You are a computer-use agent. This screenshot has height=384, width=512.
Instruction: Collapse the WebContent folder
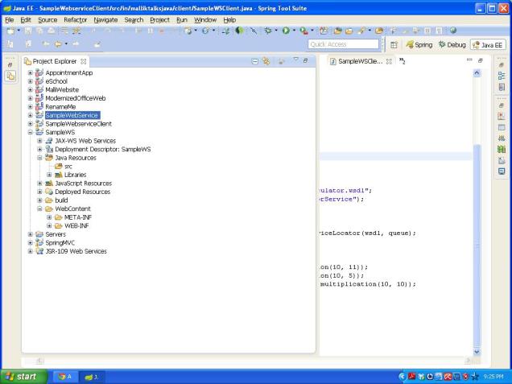(39, 209)
